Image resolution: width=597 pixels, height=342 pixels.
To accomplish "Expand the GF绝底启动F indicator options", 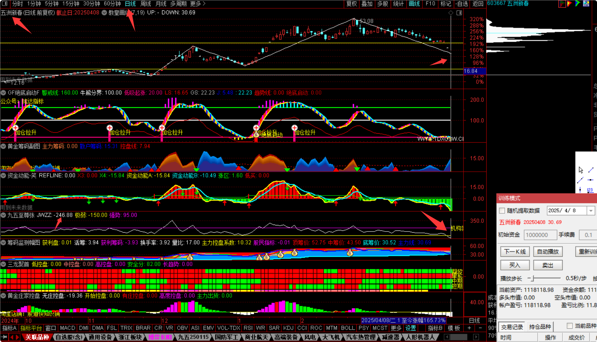I will click(x=3, y=93).
